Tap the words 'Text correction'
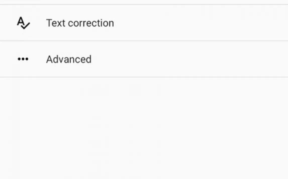Viewport: 288px width, 179px height. [80, 23]
